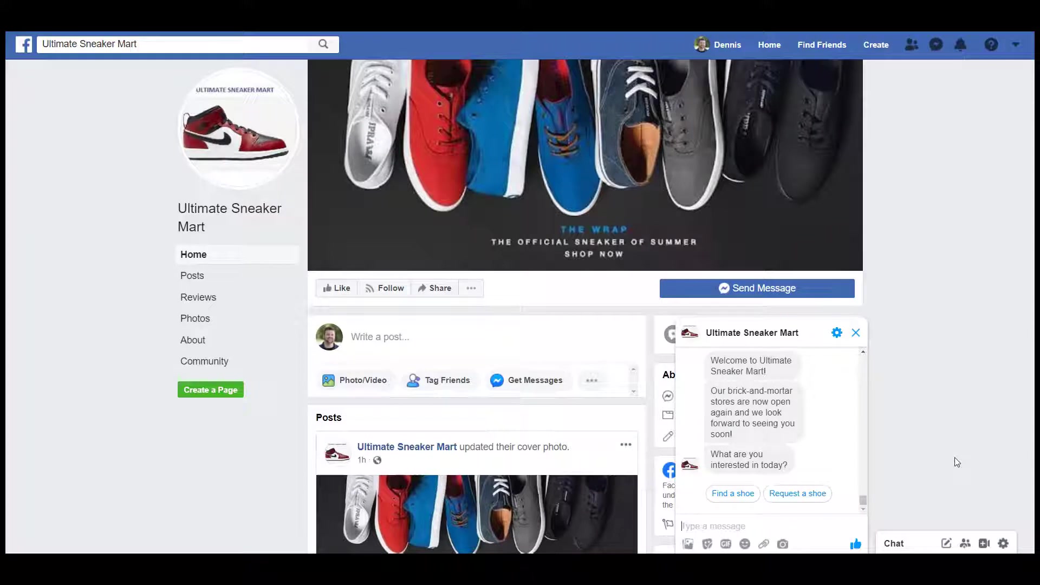Compose new message icon in Chat bar
Screen dimensions: 1040x585
[946, 543]
